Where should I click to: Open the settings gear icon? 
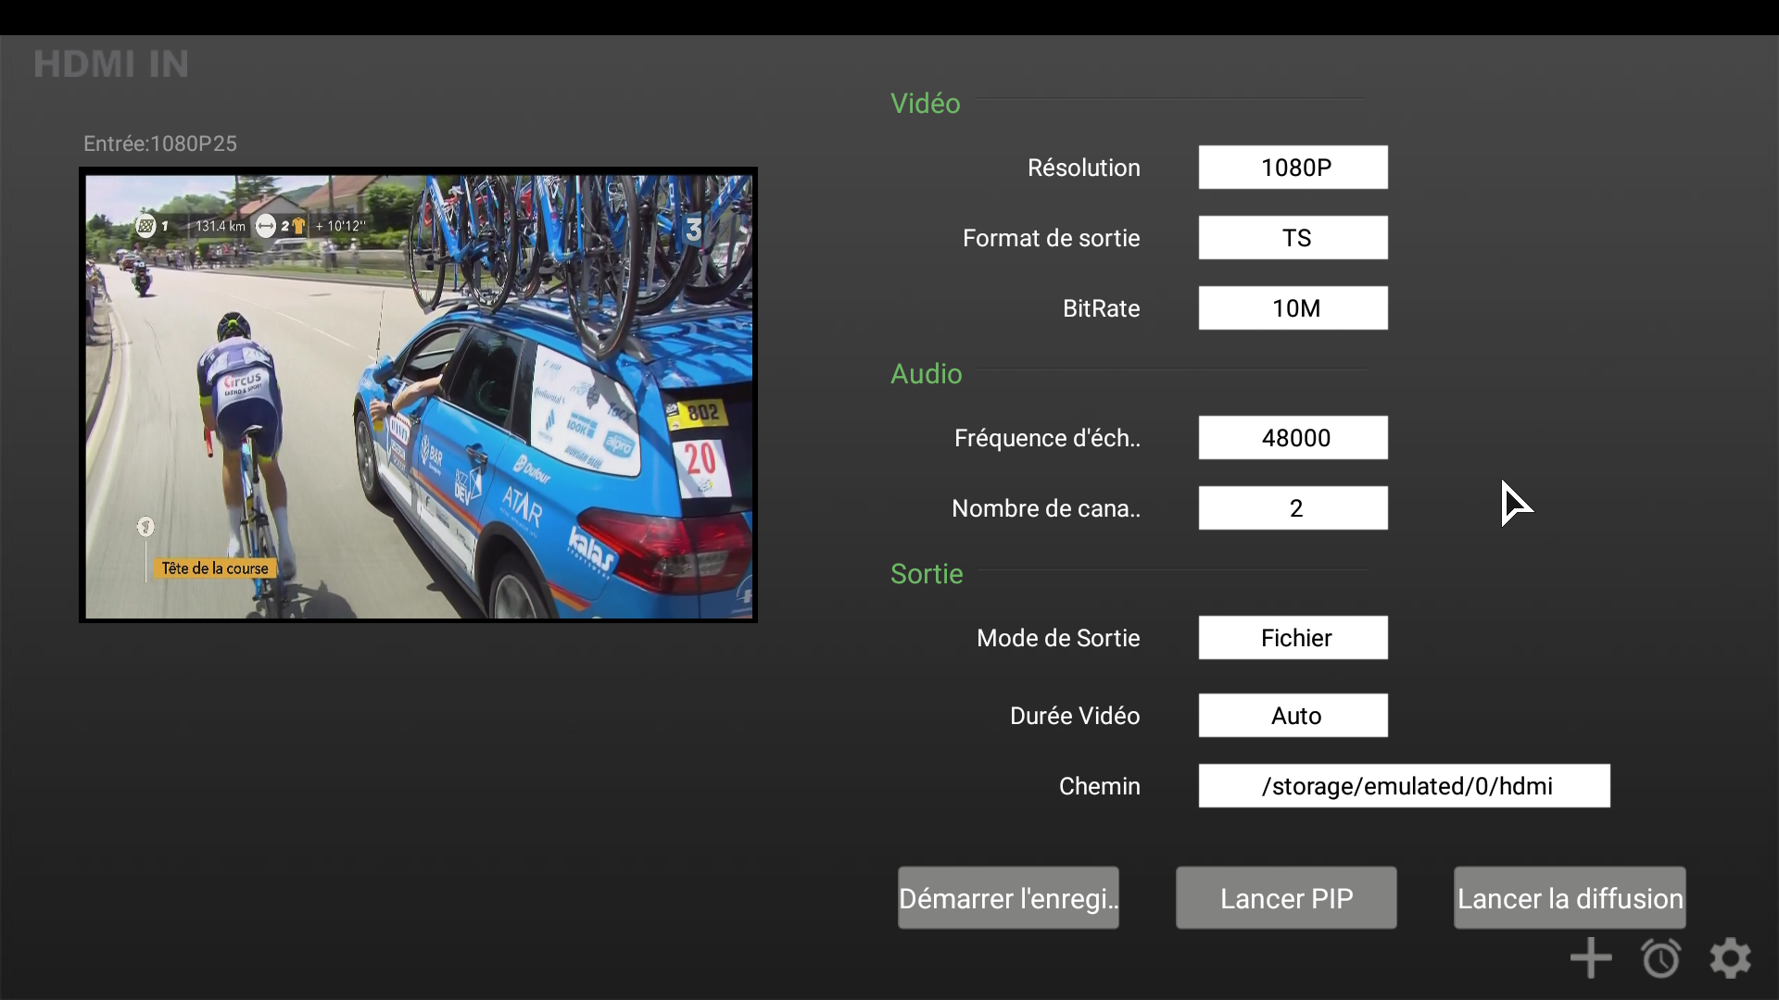[x=1730, y=958]
